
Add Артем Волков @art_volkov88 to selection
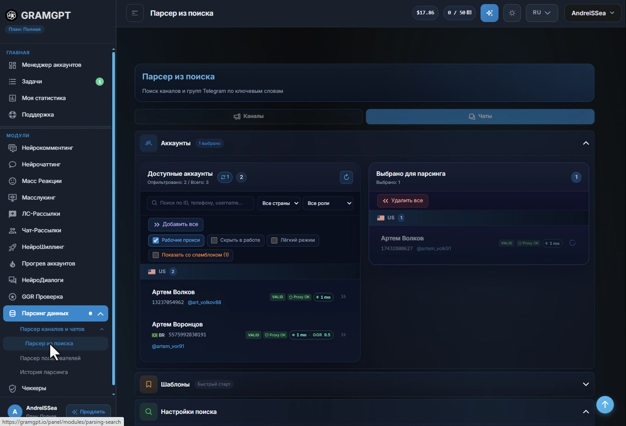click(x=344, y=296)
